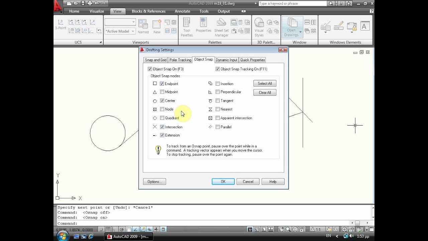Switch to the Dynamic Input tab

pyautogui.click(x=226, y=60)
